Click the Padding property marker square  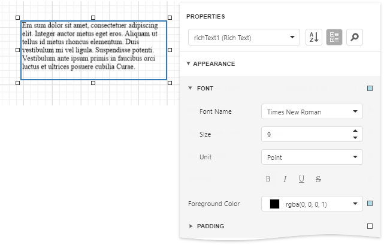(370, 226)
